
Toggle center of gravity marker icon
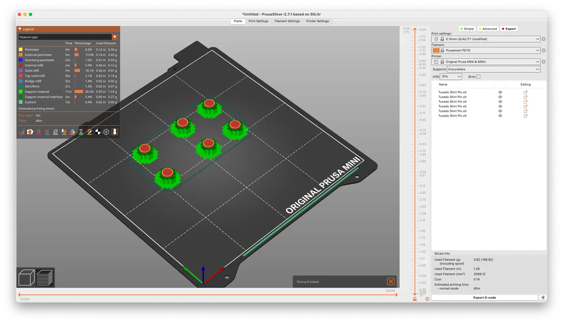click(98, 132)
